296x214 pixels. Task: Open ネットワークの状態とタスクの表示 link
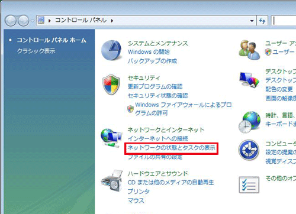171,148
